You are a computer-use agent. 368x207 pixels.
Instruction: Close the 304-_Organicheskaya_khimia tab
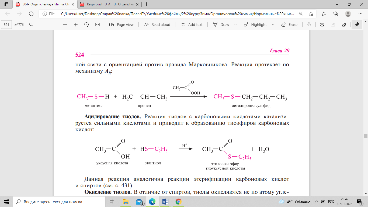72,4
